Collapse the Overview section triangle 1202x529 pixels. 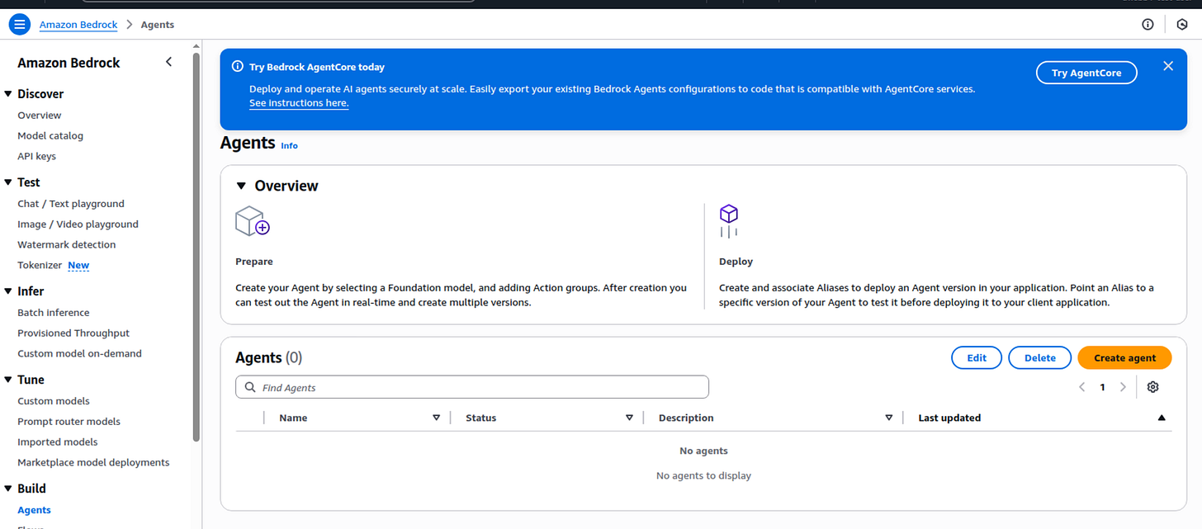click(241, 187)
